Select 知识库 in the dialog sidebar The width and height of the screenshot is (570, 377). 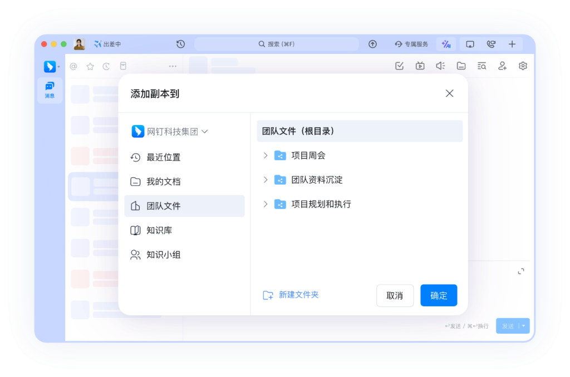coord(162,230)
